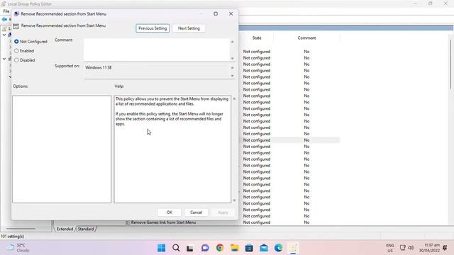Click the Comment column header
This screenshot has height=255, width=454.
coord(306,38)
